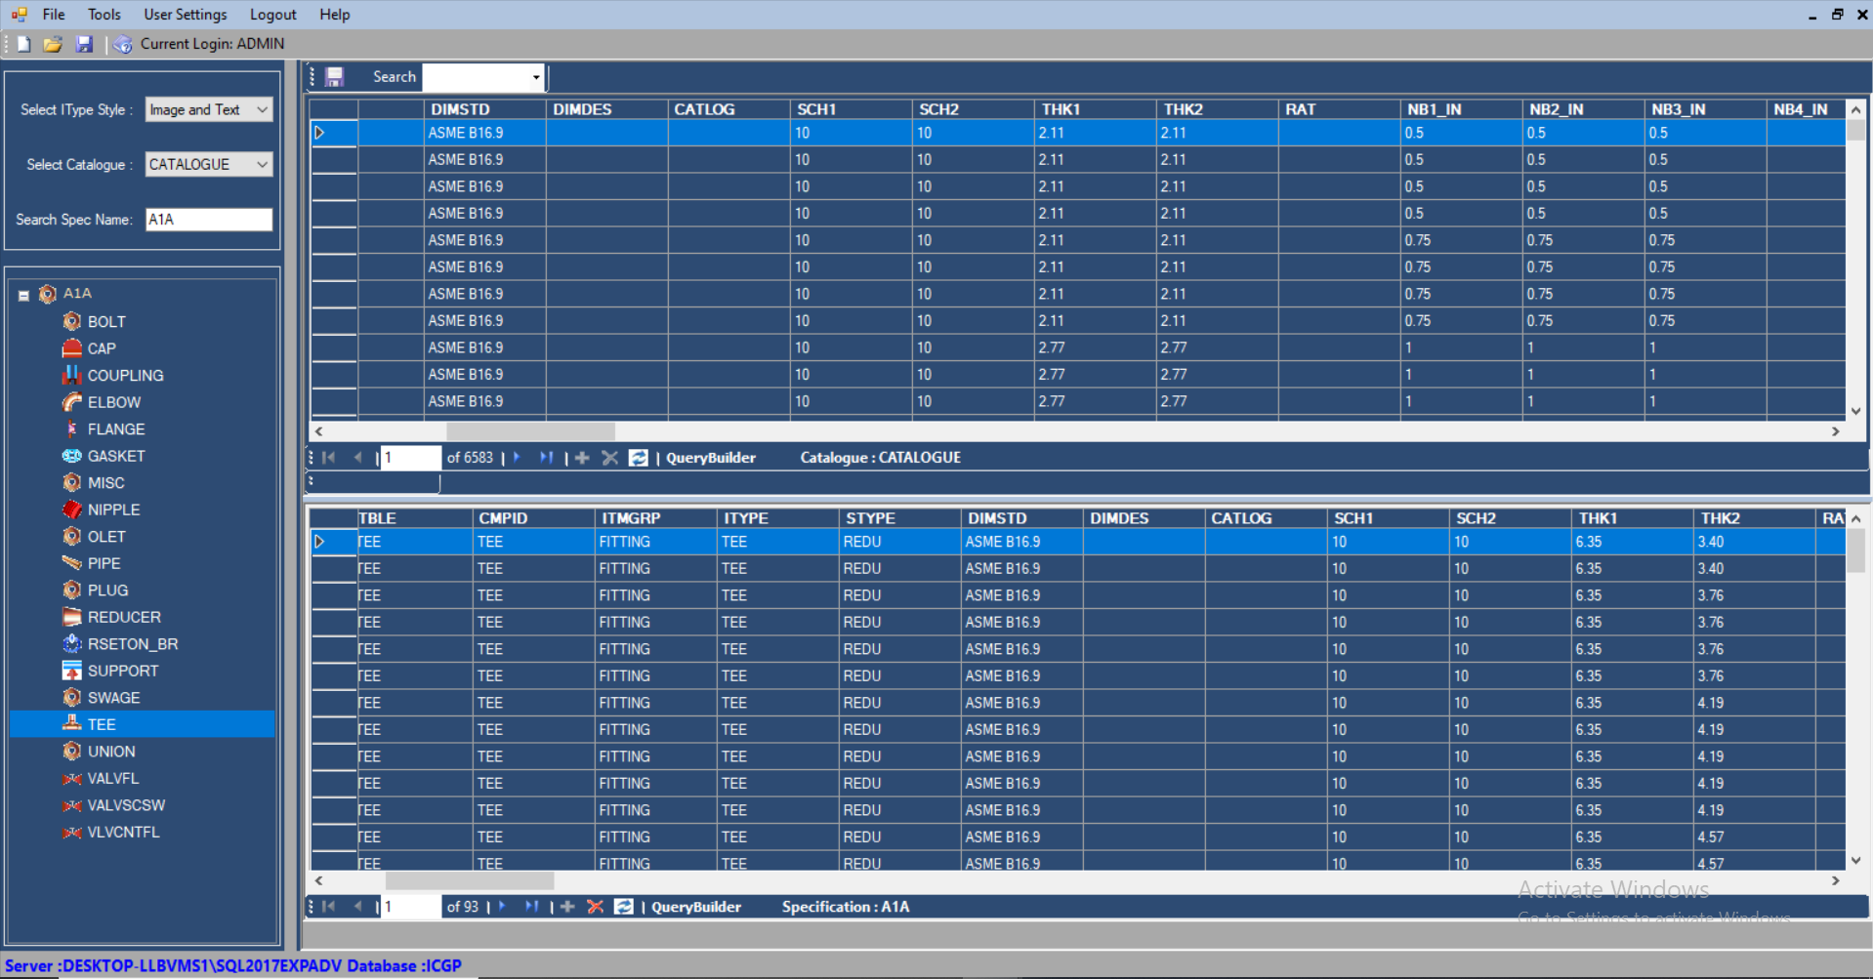The image size is (1873, 979).
Task: Click the catalogue QueryBuilder button
Action: 711,458
